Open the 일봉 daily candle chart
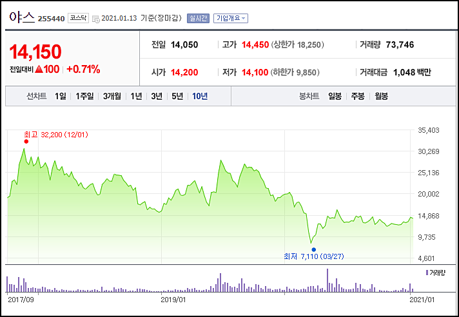This screenshot has height=317, width=459. point(335,96)
